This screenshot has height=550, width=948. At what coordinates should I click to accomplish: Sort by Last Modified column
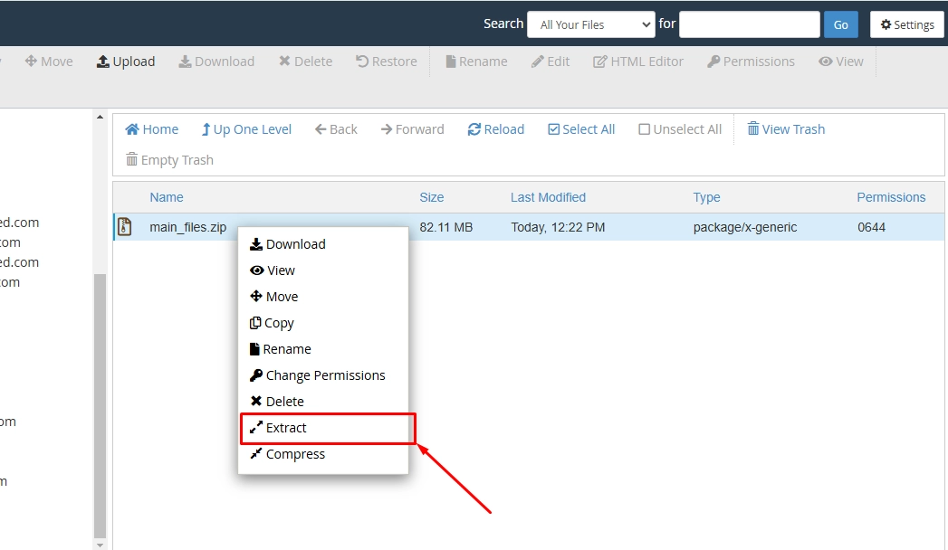tap(548, 197)
